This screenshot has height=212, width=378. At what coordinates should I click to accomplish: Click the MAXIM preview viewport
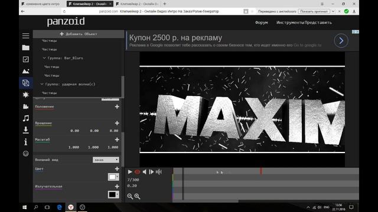point(242,110)
